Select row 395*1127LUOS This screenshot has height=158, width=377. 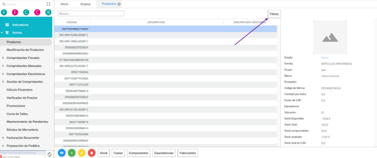click(166, 85)
